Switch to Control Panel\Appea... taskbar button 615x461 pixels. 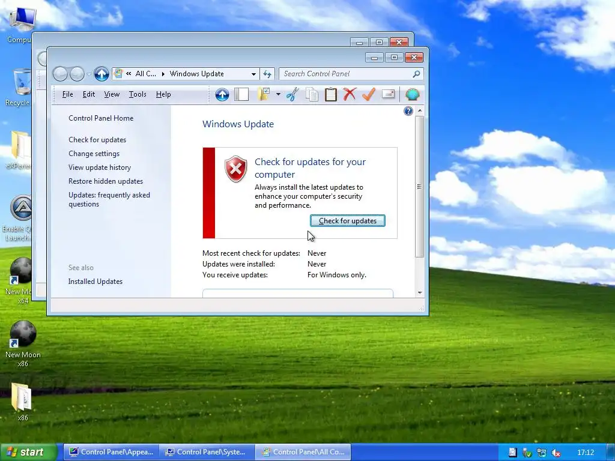coord(111,452)
